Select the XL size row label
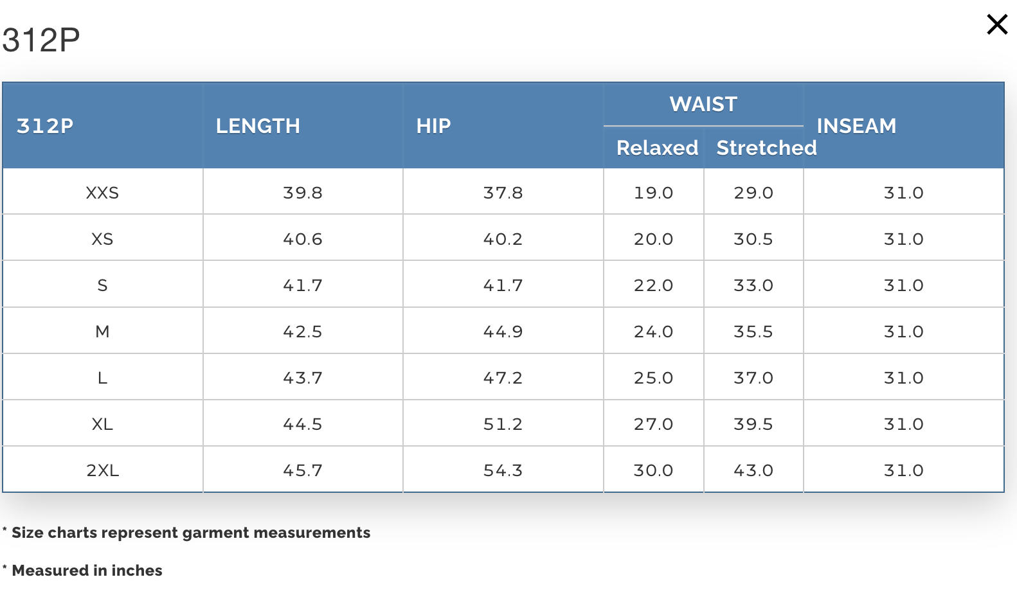The width and height of the screenshot is (1017, 595). point(102,424)
